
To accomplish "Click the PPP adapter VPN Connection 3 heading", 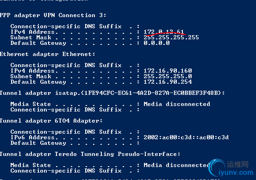I will 53,15.
